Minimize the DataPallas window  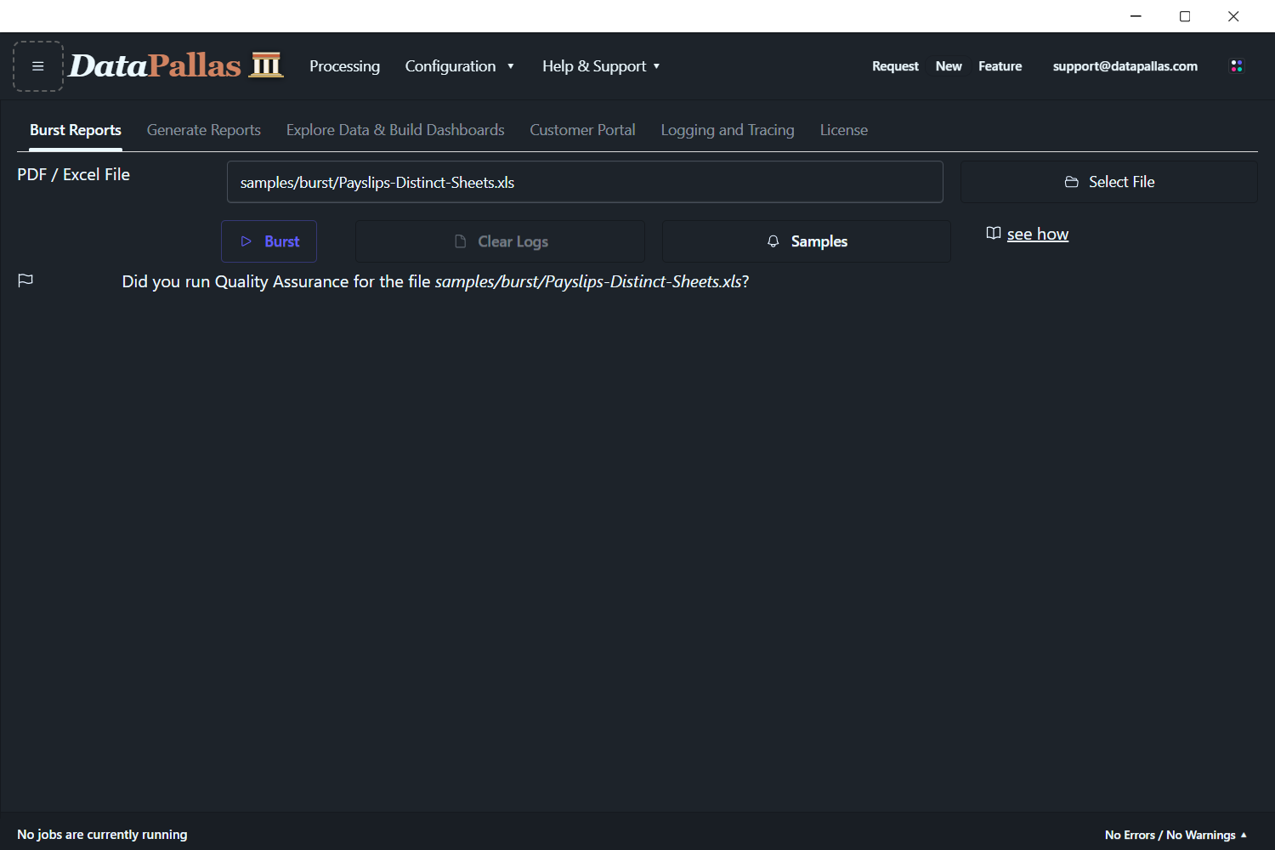click(1136, 16)
